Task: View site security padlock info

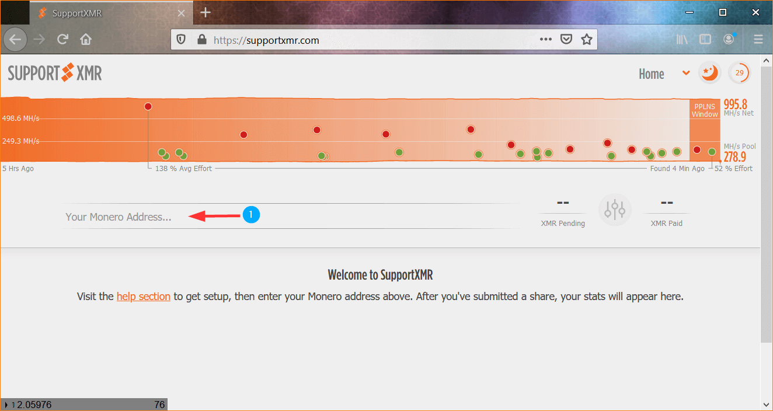Action: pos(202,40)
